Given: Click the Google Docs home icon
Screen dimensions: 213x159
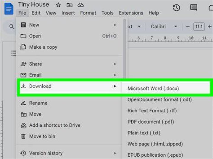Looking at the screenshot, I should 9,9.
